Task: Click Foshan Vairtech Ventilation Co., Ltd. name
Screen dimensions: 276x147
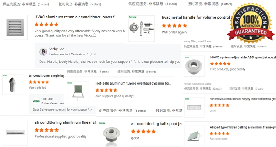Action: [x=73, y=54]
